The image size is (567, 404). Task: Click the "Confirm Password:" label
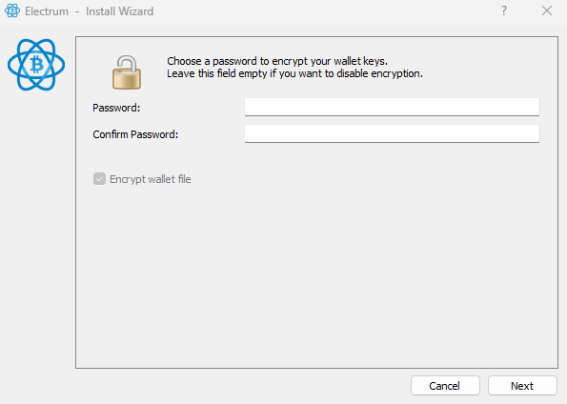(135, 134)
